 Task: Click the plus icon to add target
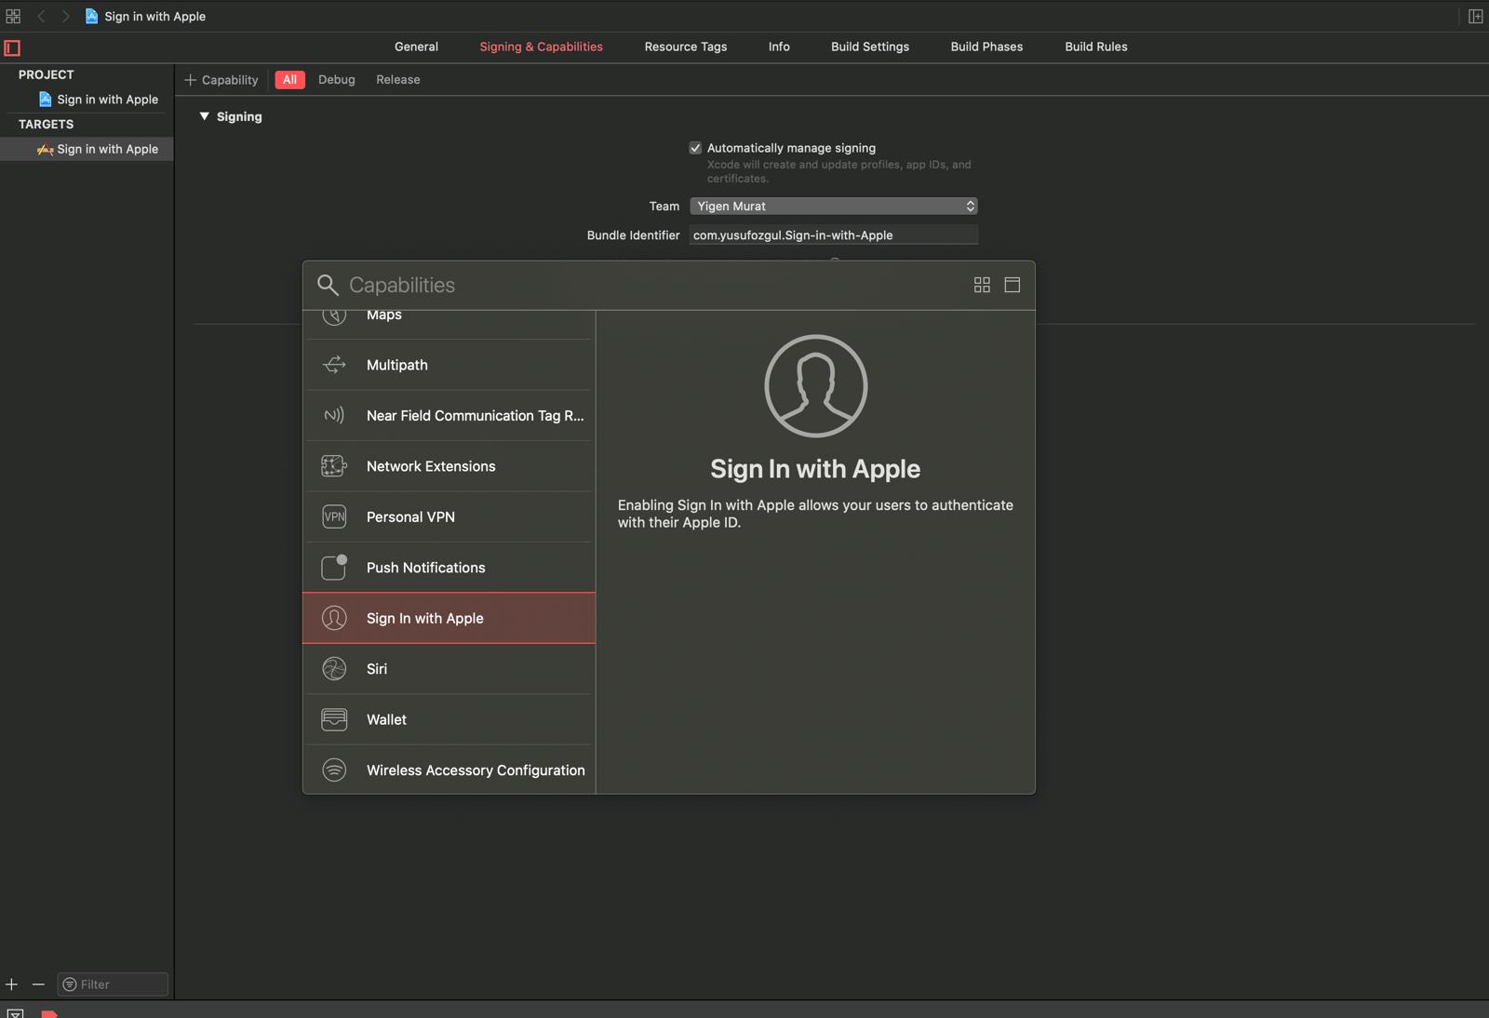tap(11, 984)
